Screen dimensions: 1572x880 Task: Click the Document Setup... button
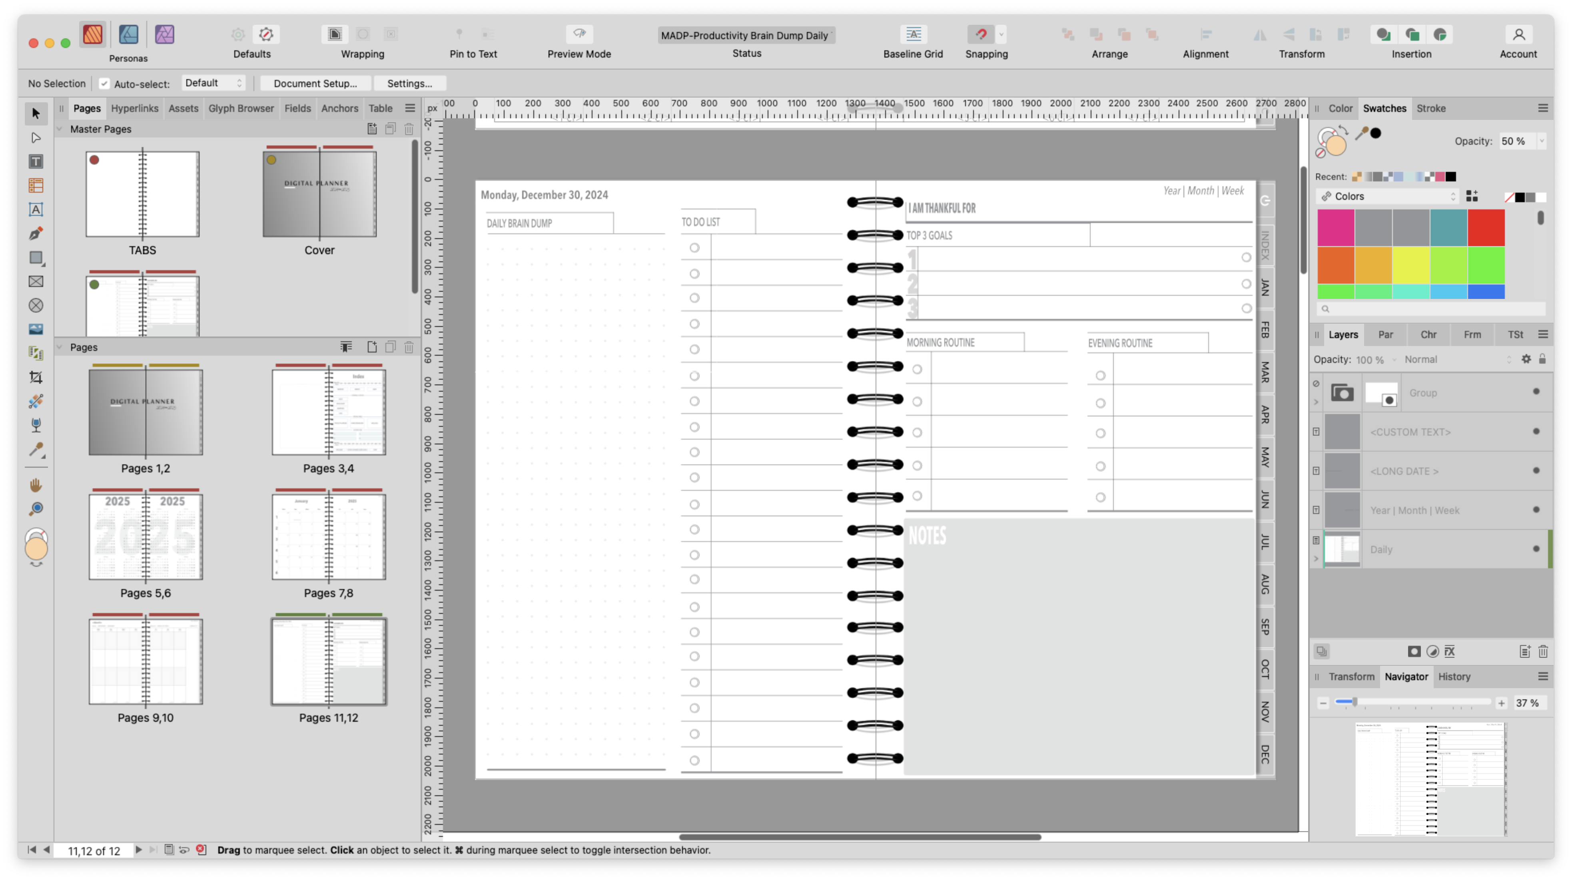(x=315, y=84)
